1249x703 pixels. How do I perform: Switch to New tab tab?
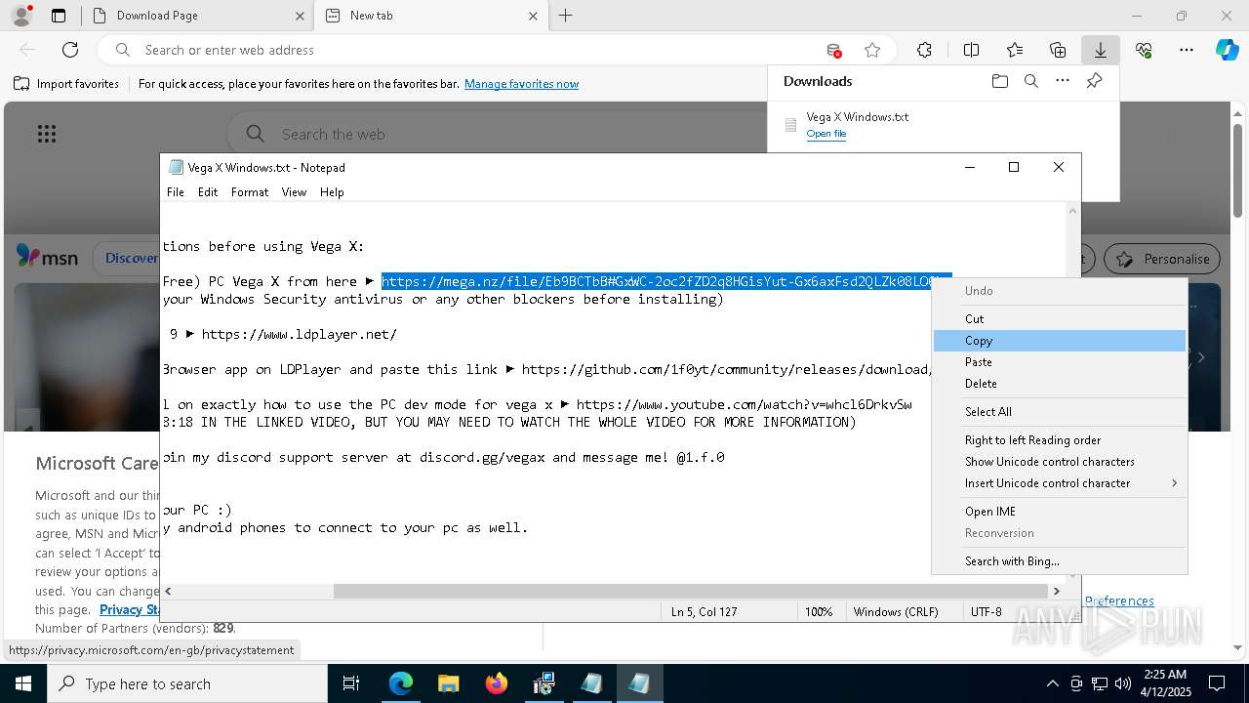pos(431,16)
